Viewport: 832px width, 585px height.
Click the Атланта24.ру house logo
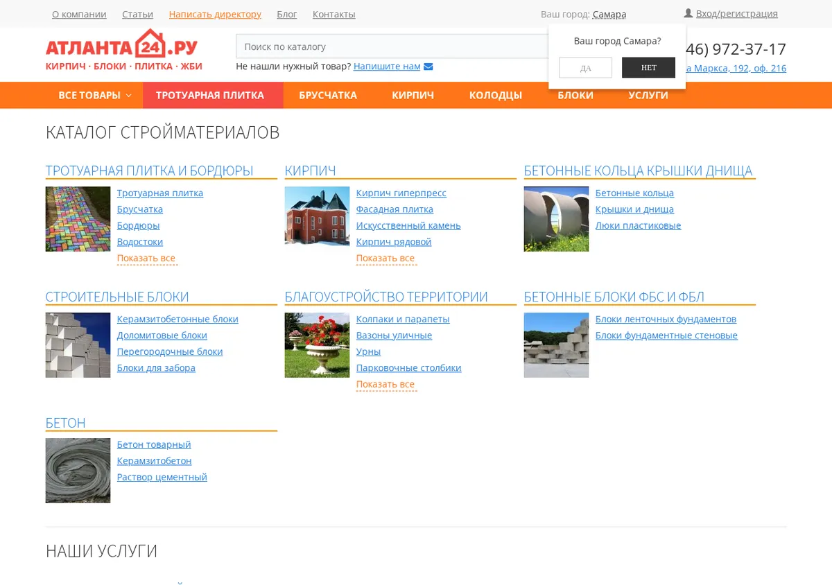point(122,50)
